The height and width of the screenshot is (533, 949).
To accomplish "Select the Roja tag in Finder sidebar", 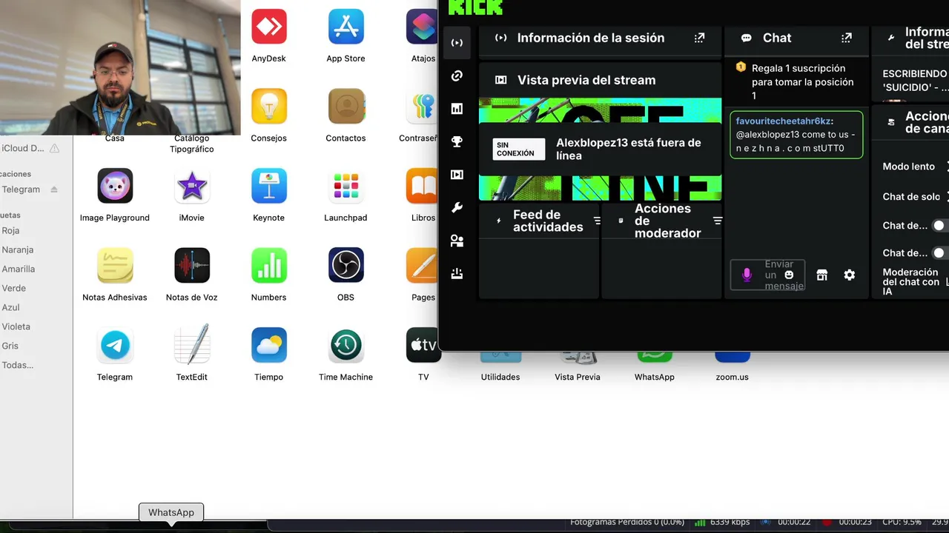I will click(10, 230).
